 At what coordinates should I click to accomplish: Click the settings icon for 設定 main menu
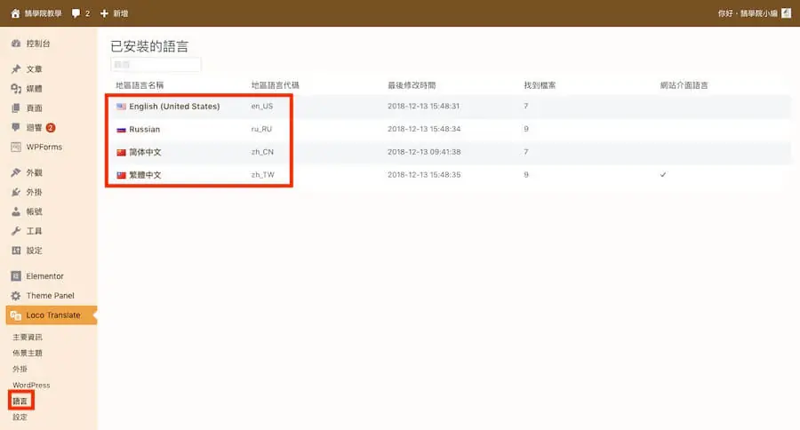click(x=16, y=250)
